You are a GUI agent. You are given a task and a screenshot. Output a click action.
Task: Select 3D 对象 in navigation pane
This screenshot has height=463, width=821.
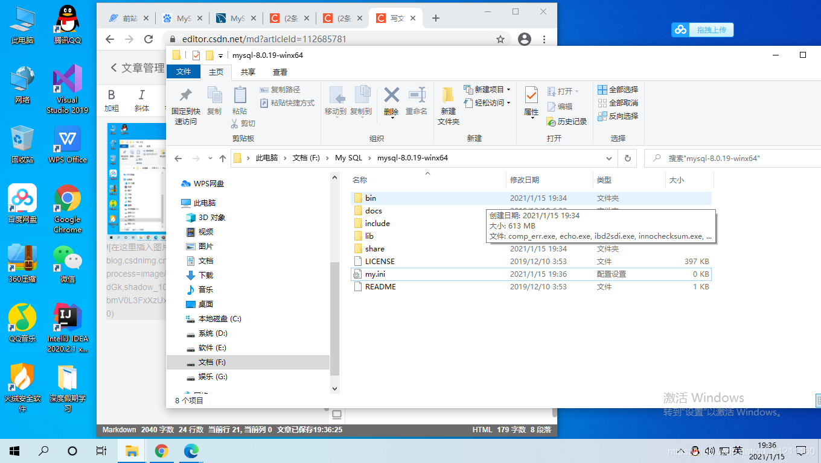click(212, 217)
